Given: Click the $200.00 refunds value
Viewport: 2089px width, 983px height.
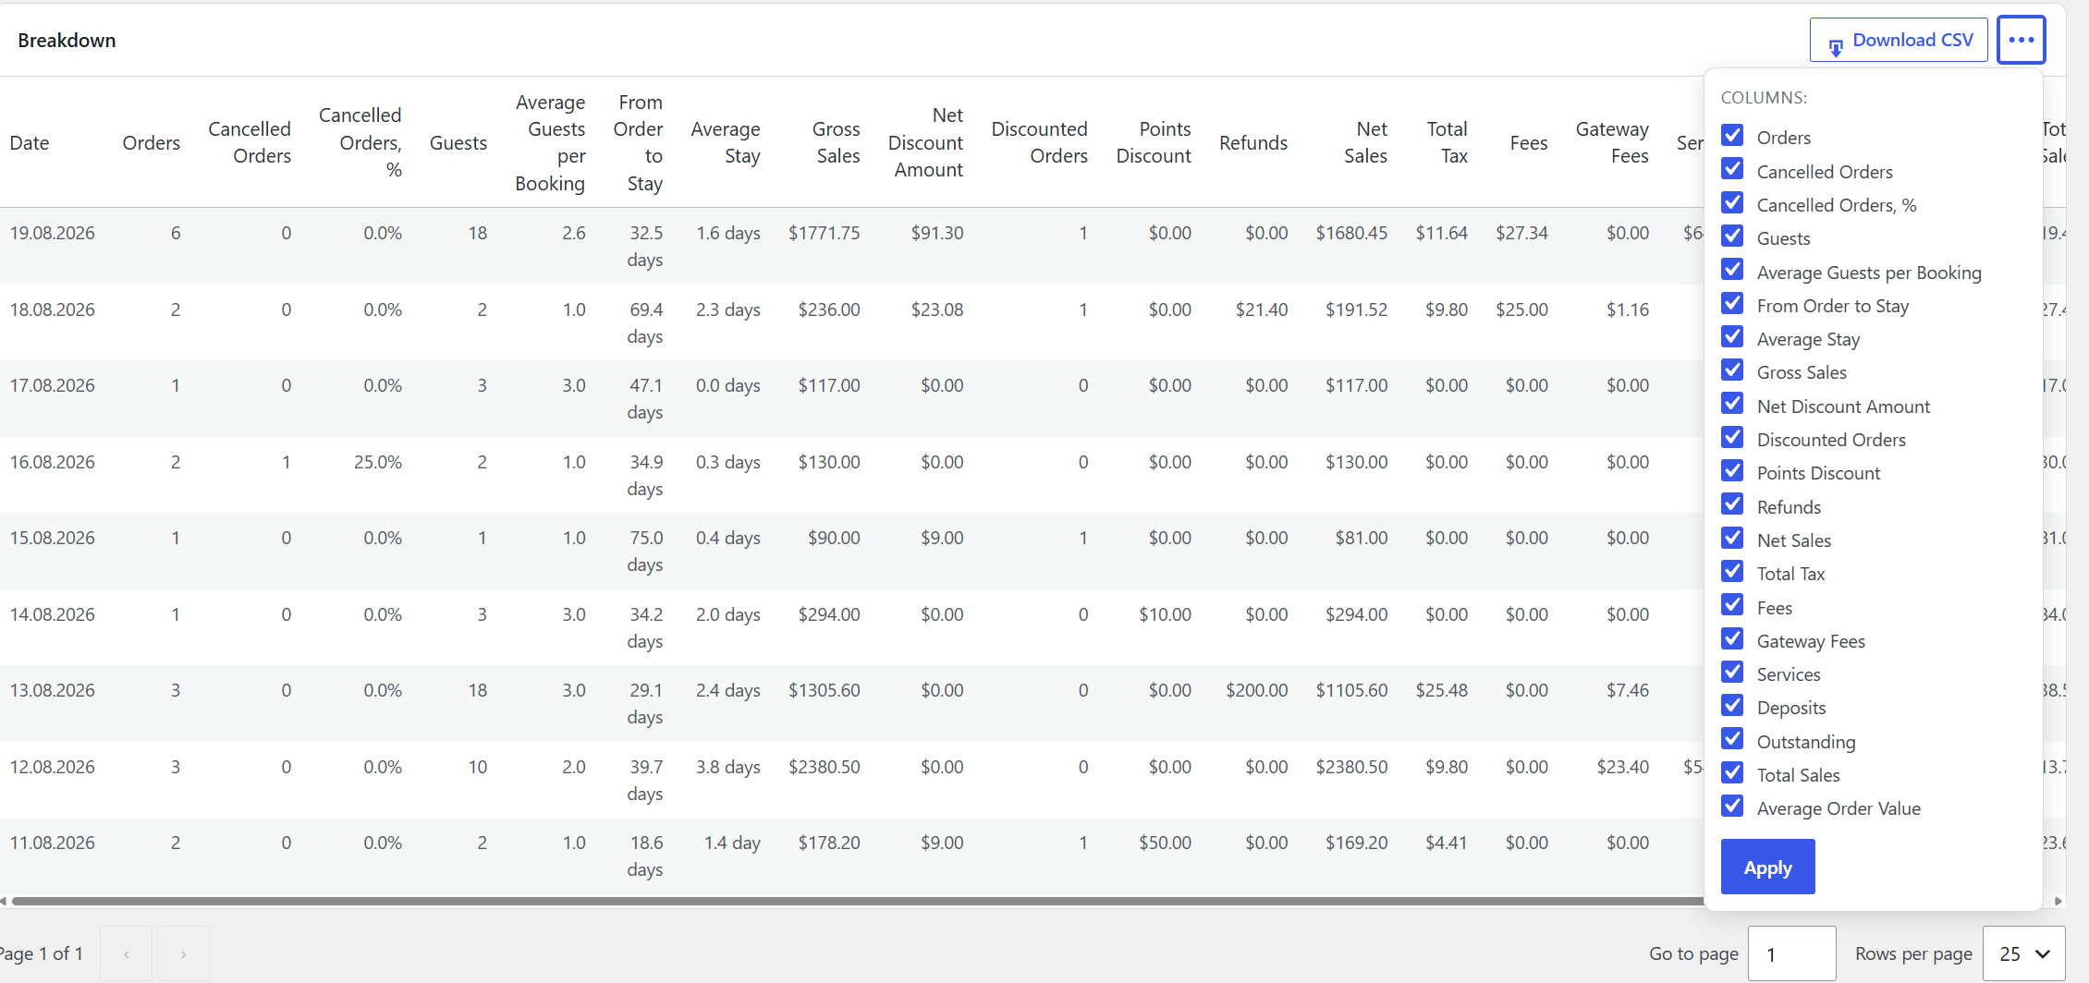Looking at the screenshot, I should pos(1257,690).
